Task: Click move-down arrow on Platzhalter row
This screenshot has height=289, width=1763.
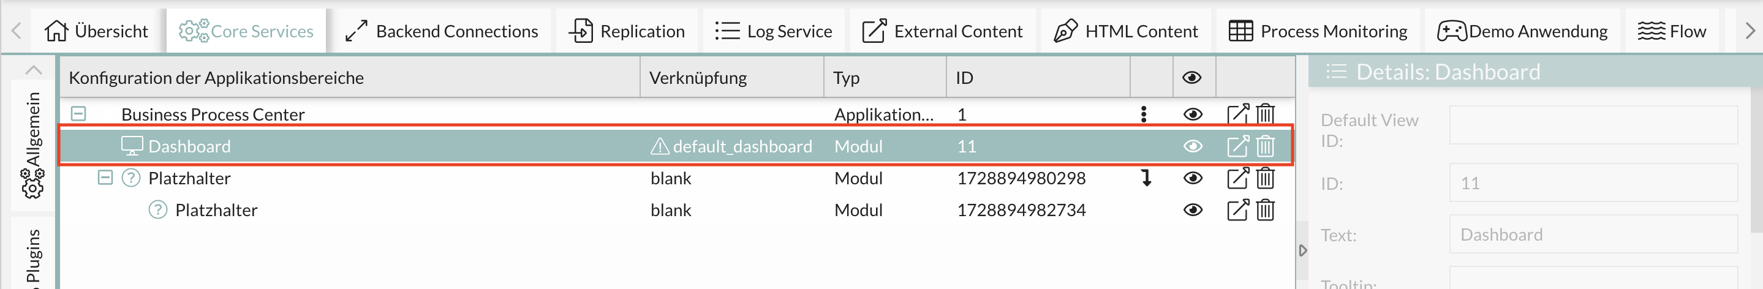Action: [1146, 178]
